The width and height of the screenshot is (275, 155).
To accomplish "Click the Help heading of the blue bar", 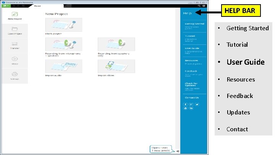I will coord(187,13).
